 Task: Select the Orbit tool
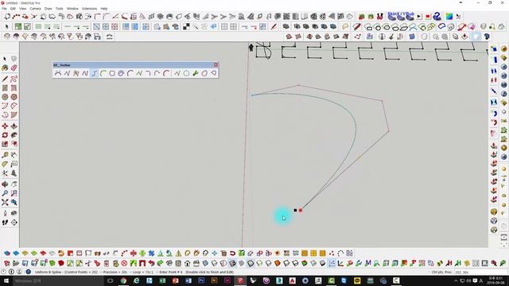[5, 184]
